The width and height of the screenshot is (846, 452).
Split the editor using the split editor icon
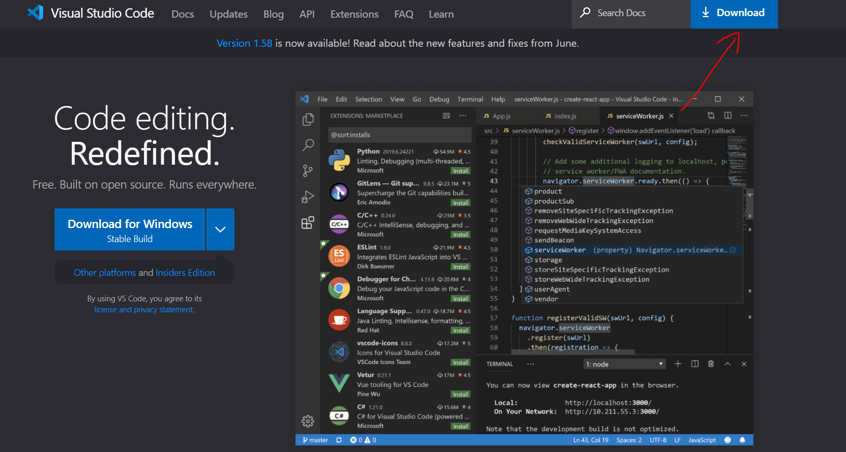tap(728, 116)
